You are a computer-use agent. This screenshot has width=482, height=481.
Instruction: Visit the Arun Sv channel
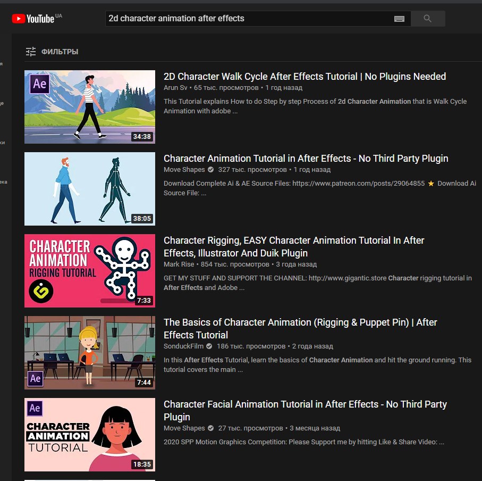(x=175, y=88)
